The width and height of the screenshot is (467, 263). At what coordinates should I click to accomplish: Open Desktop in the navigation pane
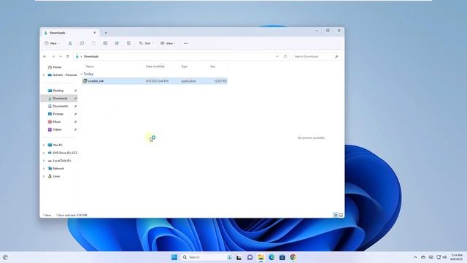(55, 91)
